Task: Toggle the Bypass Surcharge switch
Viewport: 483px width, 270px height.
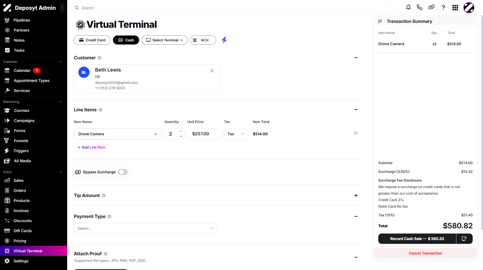Action: [123, 172]
